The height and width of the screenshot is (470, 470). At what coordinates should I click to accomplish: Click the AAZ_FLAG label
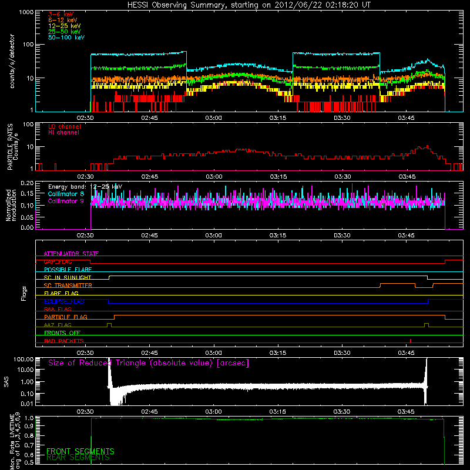[58, 325]
